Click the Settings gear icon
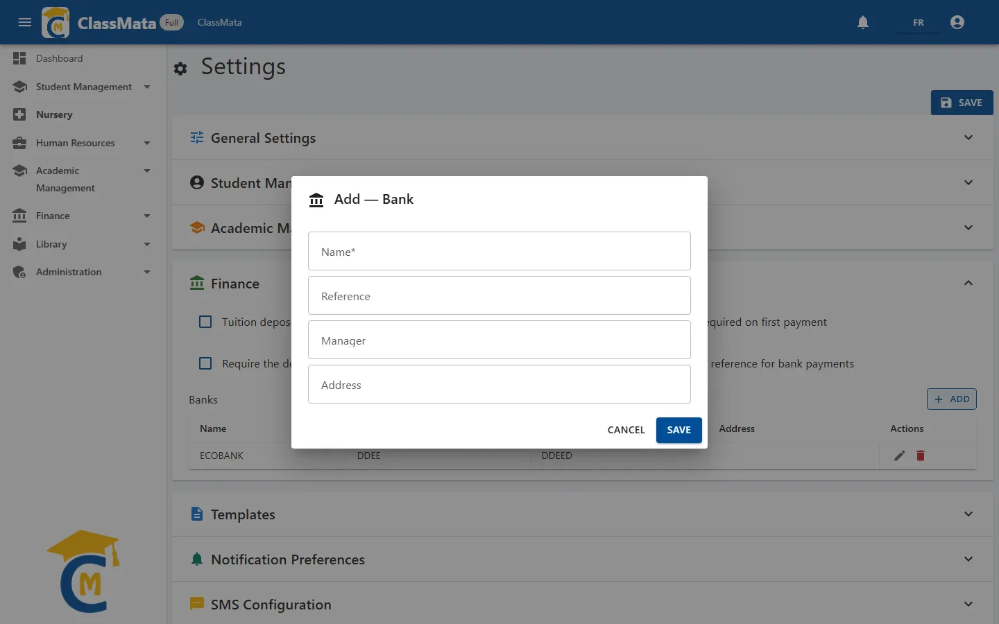 [180, 69]
